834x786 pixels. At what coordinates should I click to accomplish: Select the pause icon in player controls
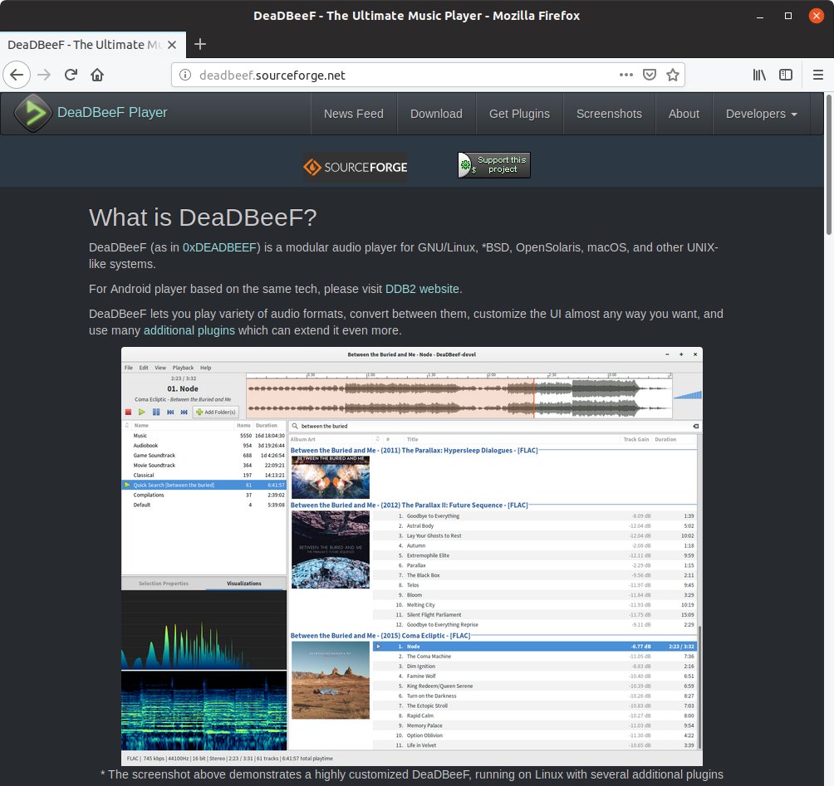156,412
